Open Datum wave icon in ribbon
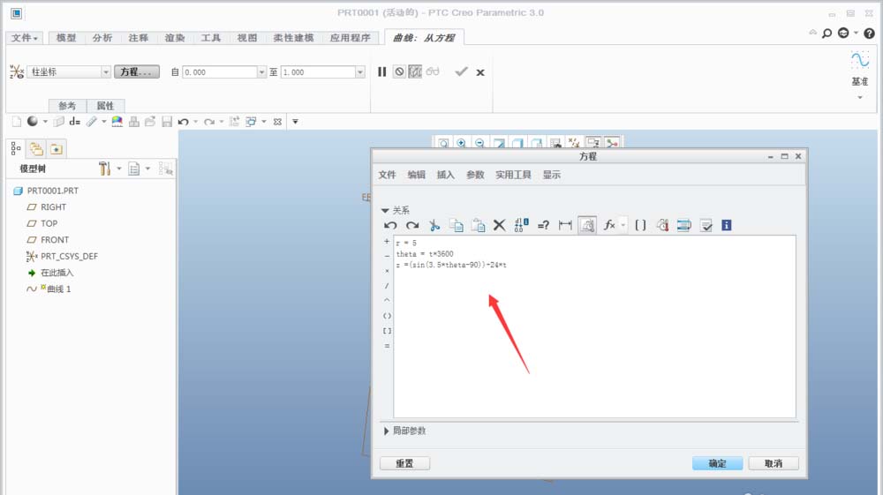The height and width of the screenshot is (495, 883). pyautogui.click(x=860, y=60)
